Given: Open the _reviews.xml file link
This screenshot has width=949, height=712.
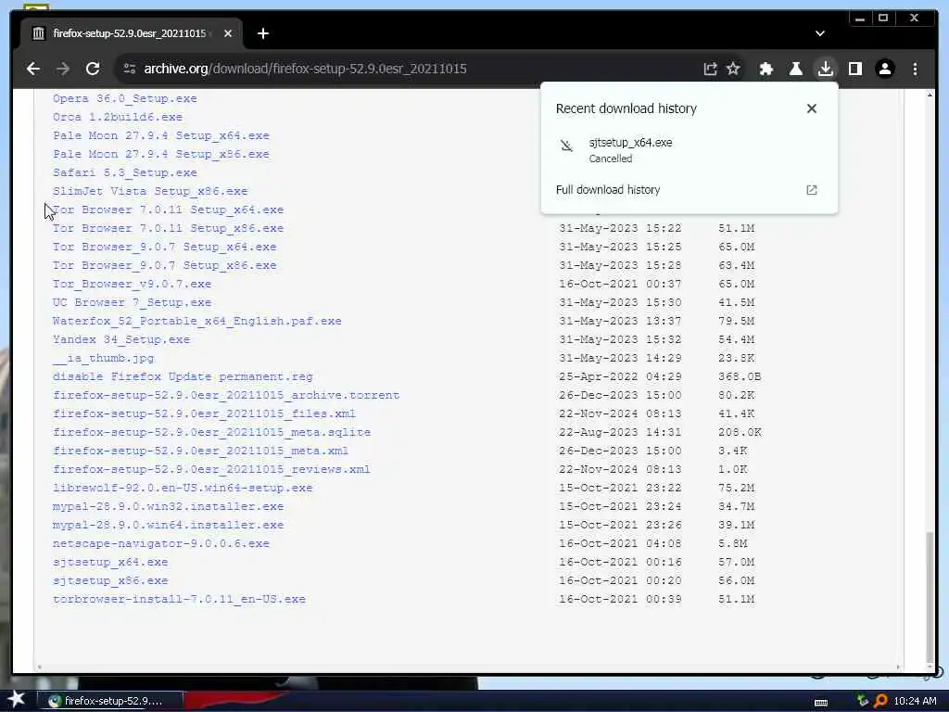Looking at the screenshot, I should [x=212, y=469].
